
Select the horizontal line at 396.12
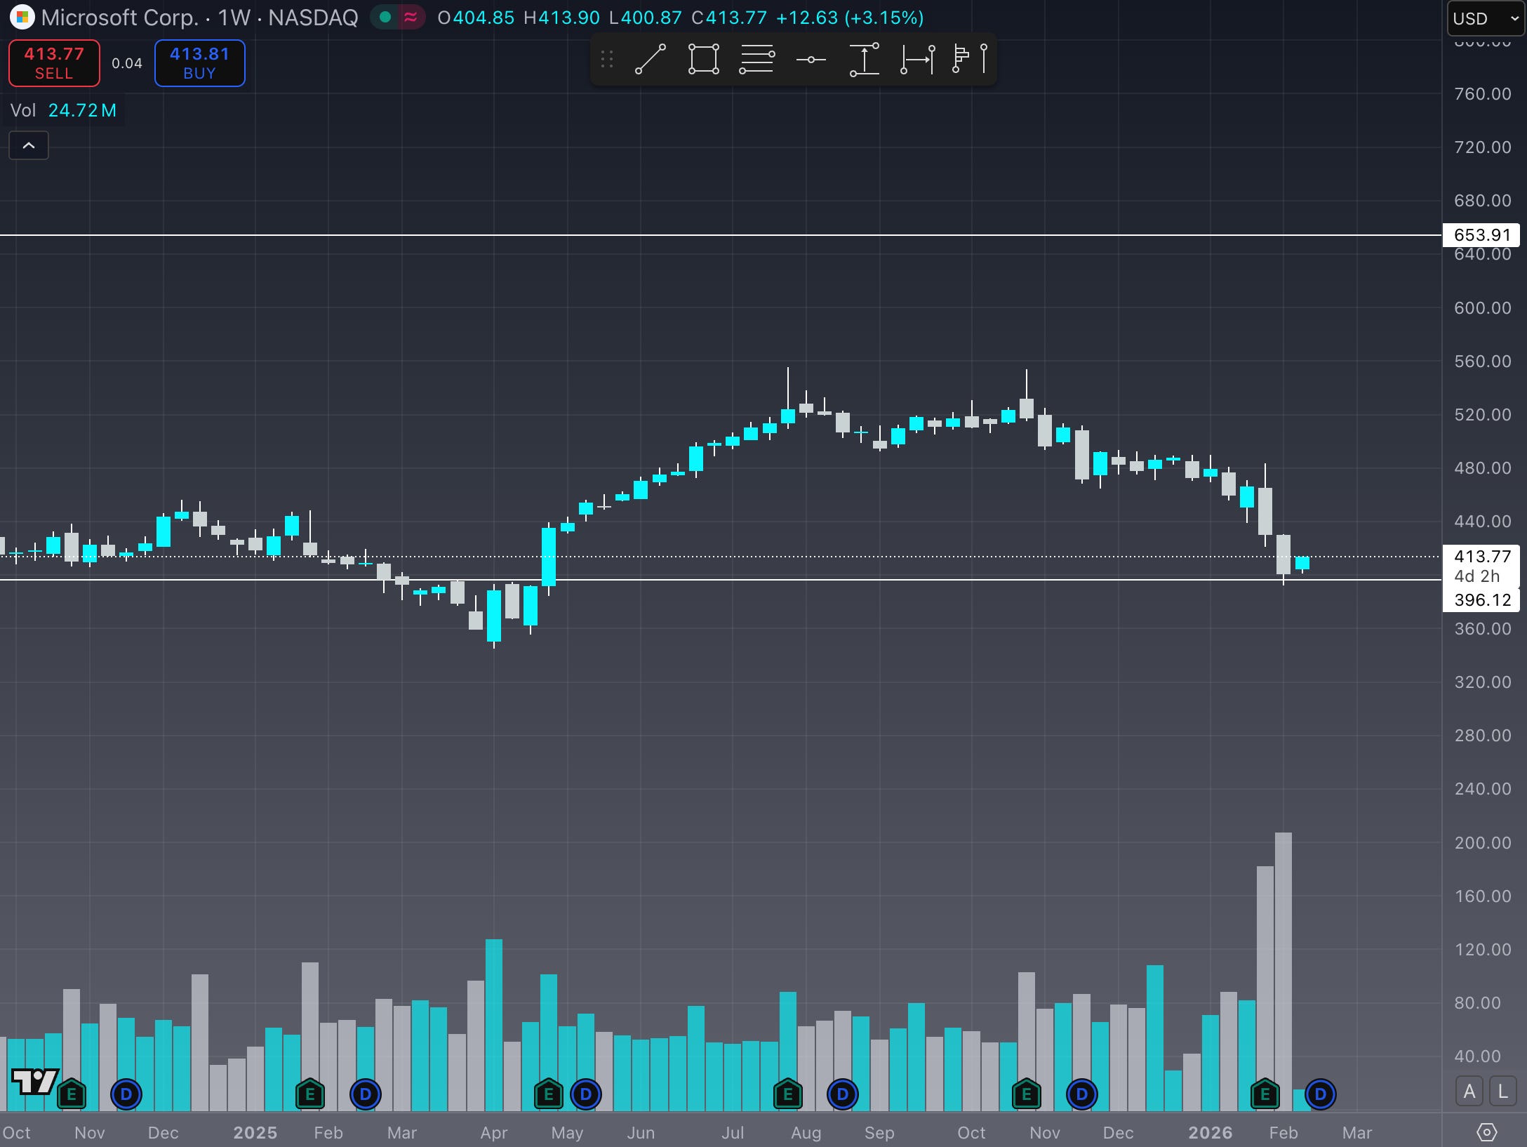point(721,580)
